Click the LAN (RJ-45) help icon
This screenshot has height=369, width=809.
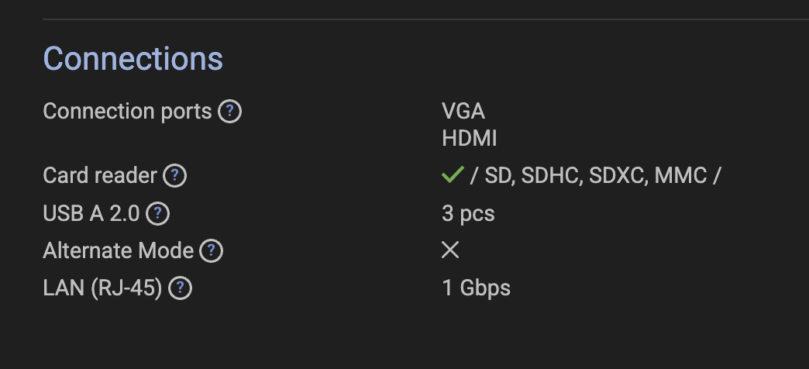coord(180,288)
